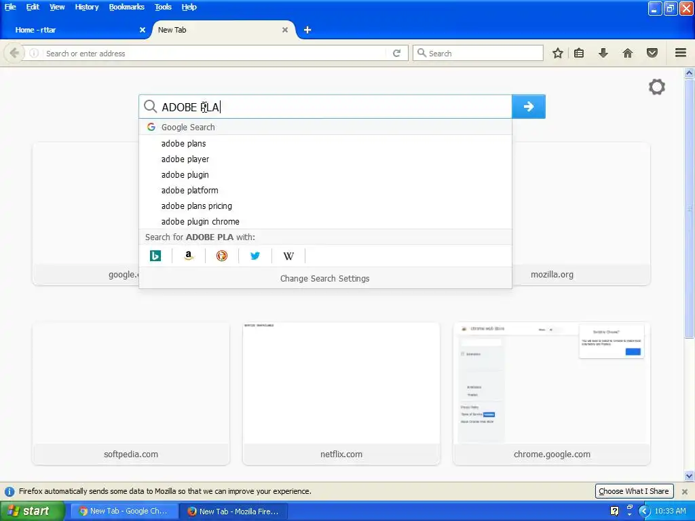This screenshot has width=695, height=521.
Task: Choose suggestion 'adobe plugin'
Action: pos(325,174)
